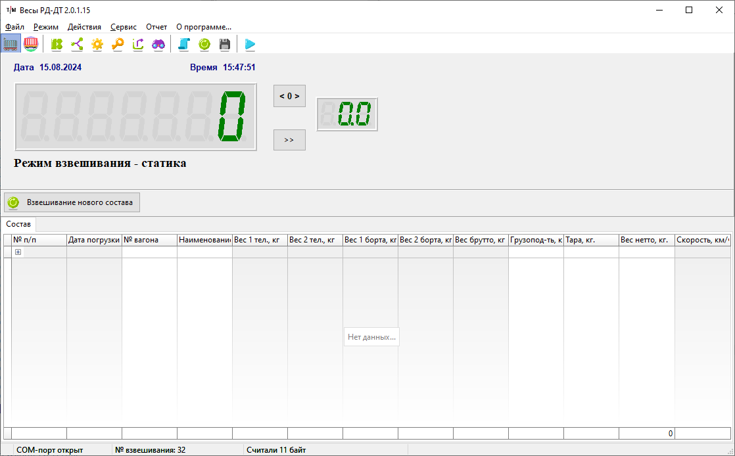The width and height of the screenshot is (735, 456).
Task: Click the № вагона column header
Action: tap(149, 240)
